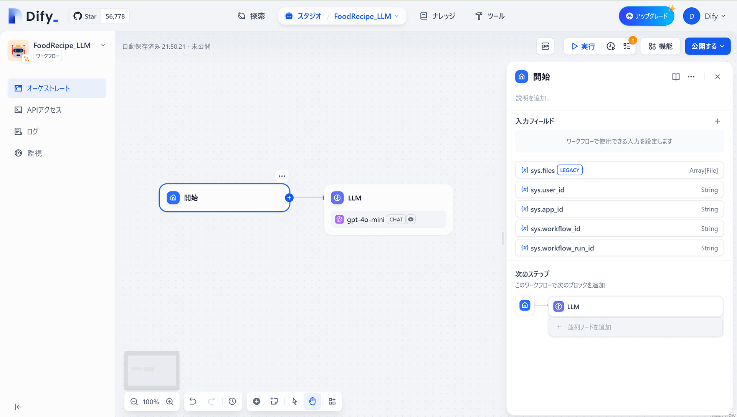Open APIアクセス in sidebar

pos(44,110)
